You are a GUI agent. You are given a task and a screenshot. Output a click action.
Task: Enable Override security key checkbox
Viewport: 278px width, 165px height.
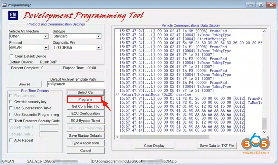(x=11, y=102)
